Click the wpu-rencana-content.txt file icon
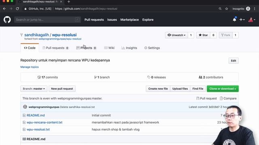The height and width of the screenshot is (145, 259). pyautogui.click(x=24, y=122)
